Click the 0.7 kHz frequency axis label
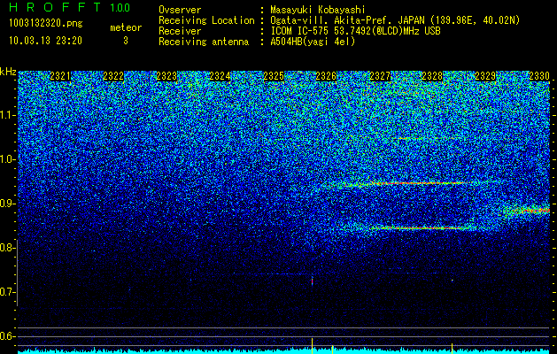 click(8, 292)
